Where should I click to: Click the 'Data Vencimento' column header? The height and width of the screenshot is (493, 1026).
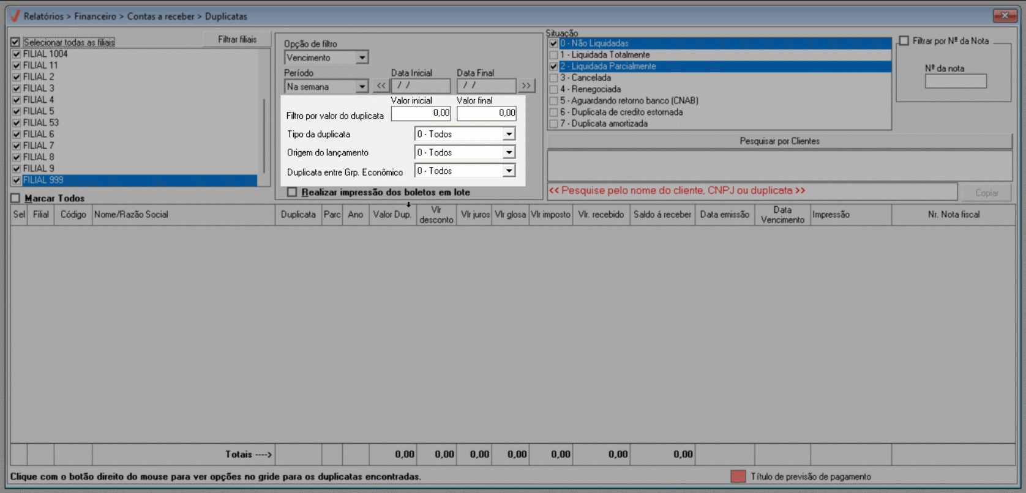click(782, 215)
